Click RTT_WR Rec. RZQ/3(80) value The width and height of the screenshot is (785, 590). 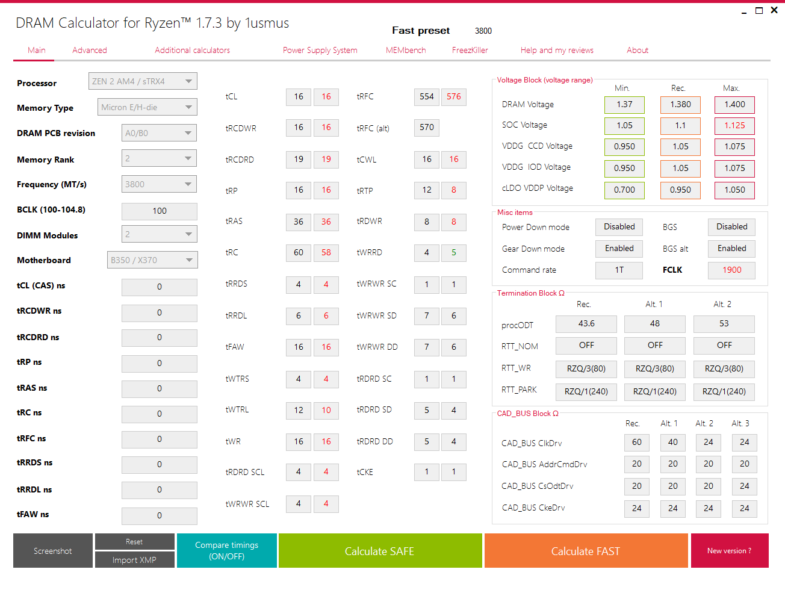586,369
